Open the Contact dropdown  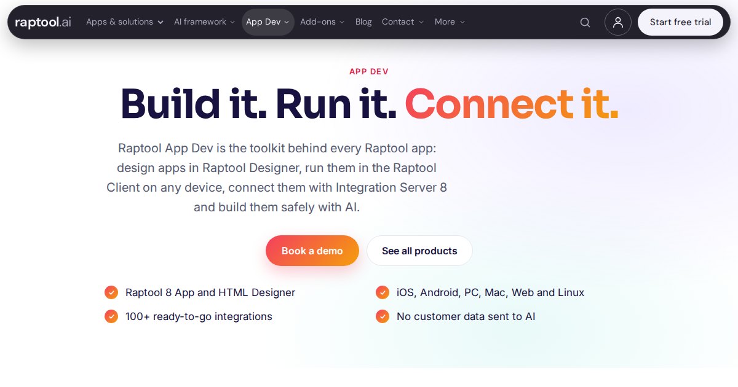tap(403, 22)
